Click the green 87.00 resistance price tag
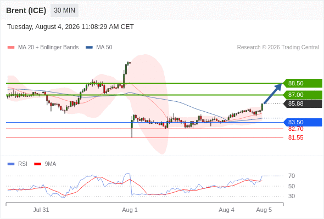The height and width of the screenshot is (219, 324). tap(303, 95)
